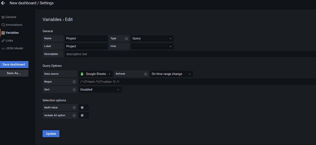Open the Refresh dropdown On time range change
Image resolution: width=316 pixels, height=145 pixels.
171,74
